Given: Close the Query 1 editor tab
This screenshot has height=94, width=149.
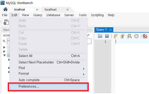Looking at the screenshot, I should coord(110,30).
